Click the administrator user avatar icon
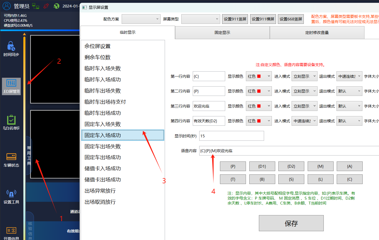 point(6,6)
